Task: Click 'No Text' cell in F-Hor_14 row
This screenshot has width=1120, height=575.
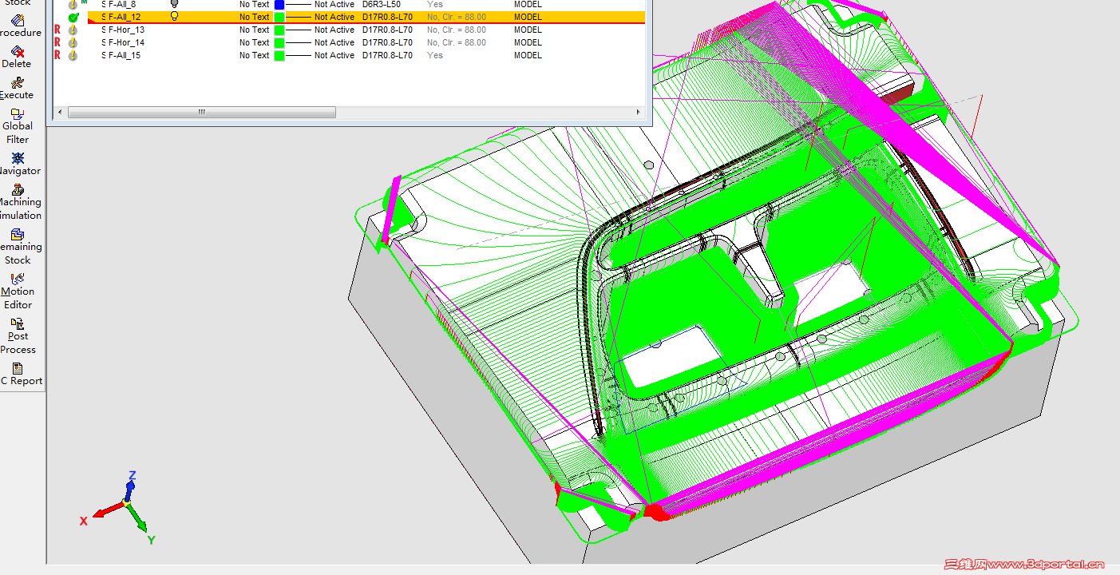Action: (x=255, y=42)
